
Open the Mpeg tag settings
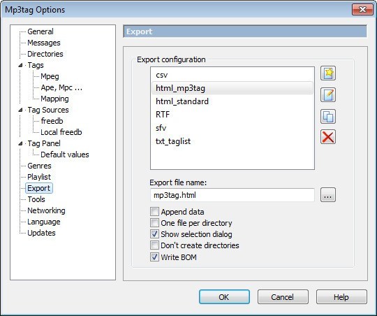(x=50, y=76)
